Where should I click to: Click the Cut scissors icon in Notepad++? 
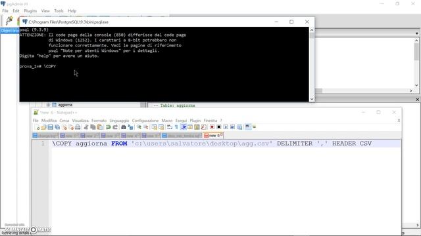86,127
